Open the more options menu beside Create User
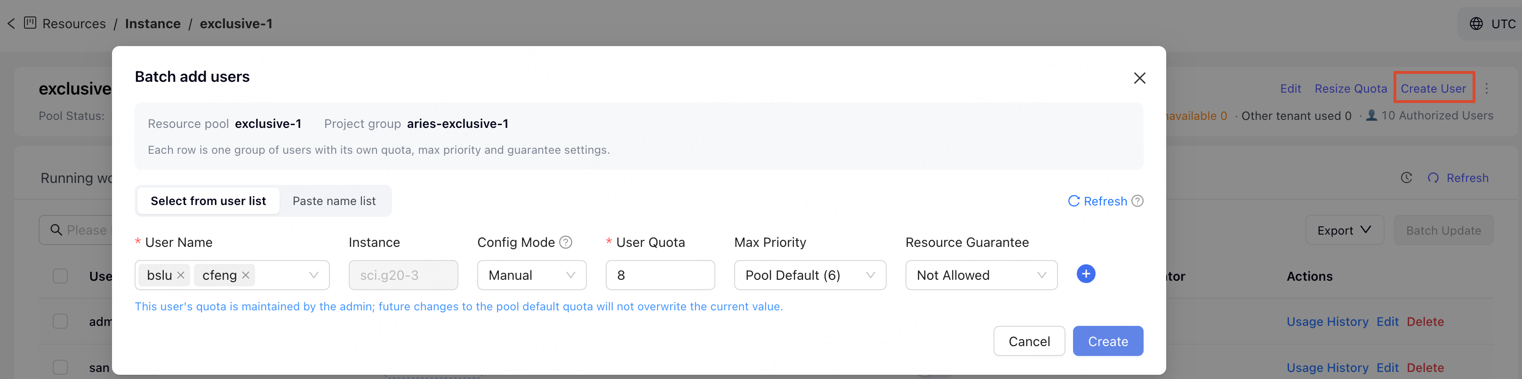 coord(1487,88)
